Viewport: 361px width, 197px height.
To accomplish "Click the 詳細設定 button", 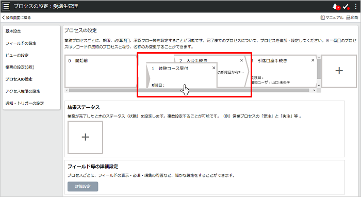I will coord(83,186).
